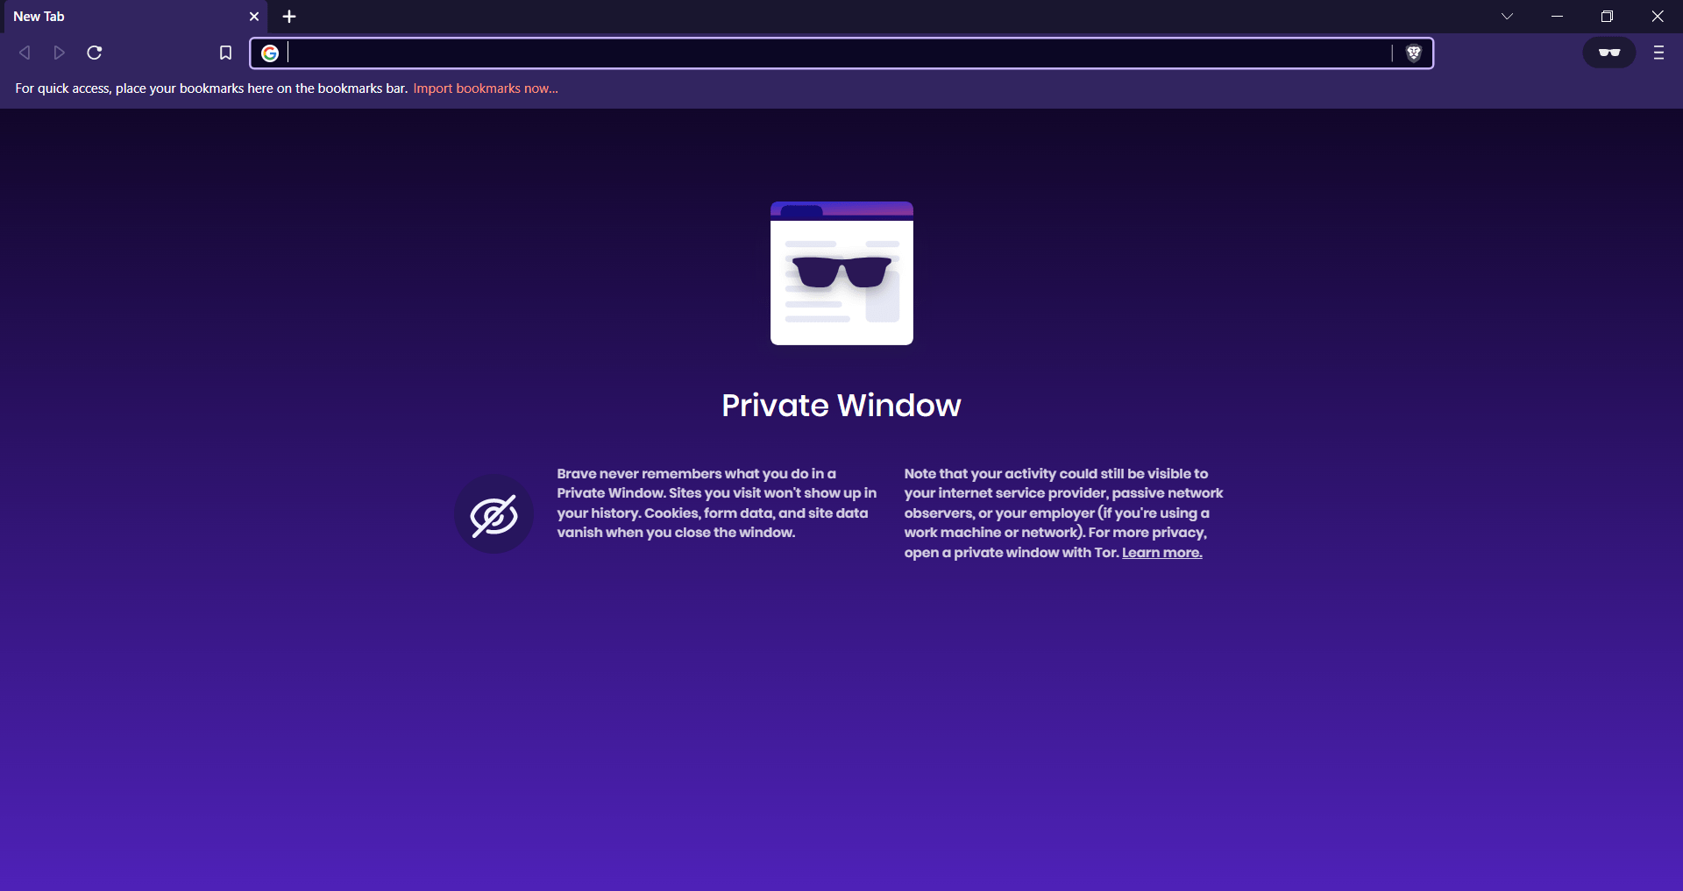Go forward using the forward arrow
Viewport: 1683px width, 891px height.
59,53
